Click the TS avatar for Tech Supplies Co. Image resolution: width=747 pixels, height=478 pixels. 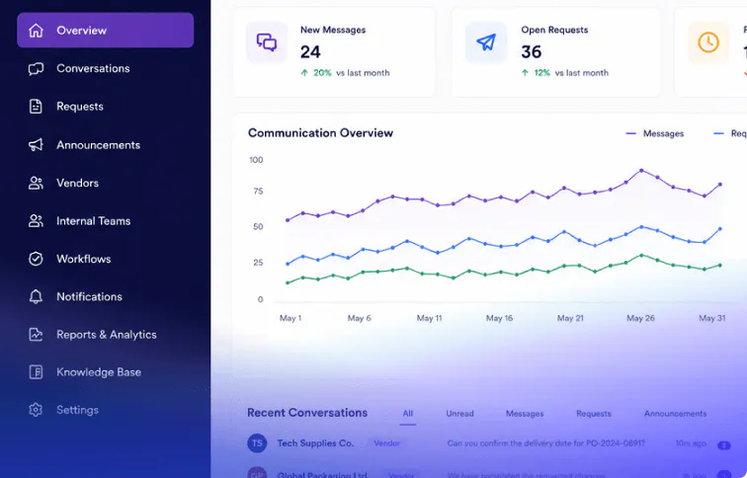click(257, 443)
